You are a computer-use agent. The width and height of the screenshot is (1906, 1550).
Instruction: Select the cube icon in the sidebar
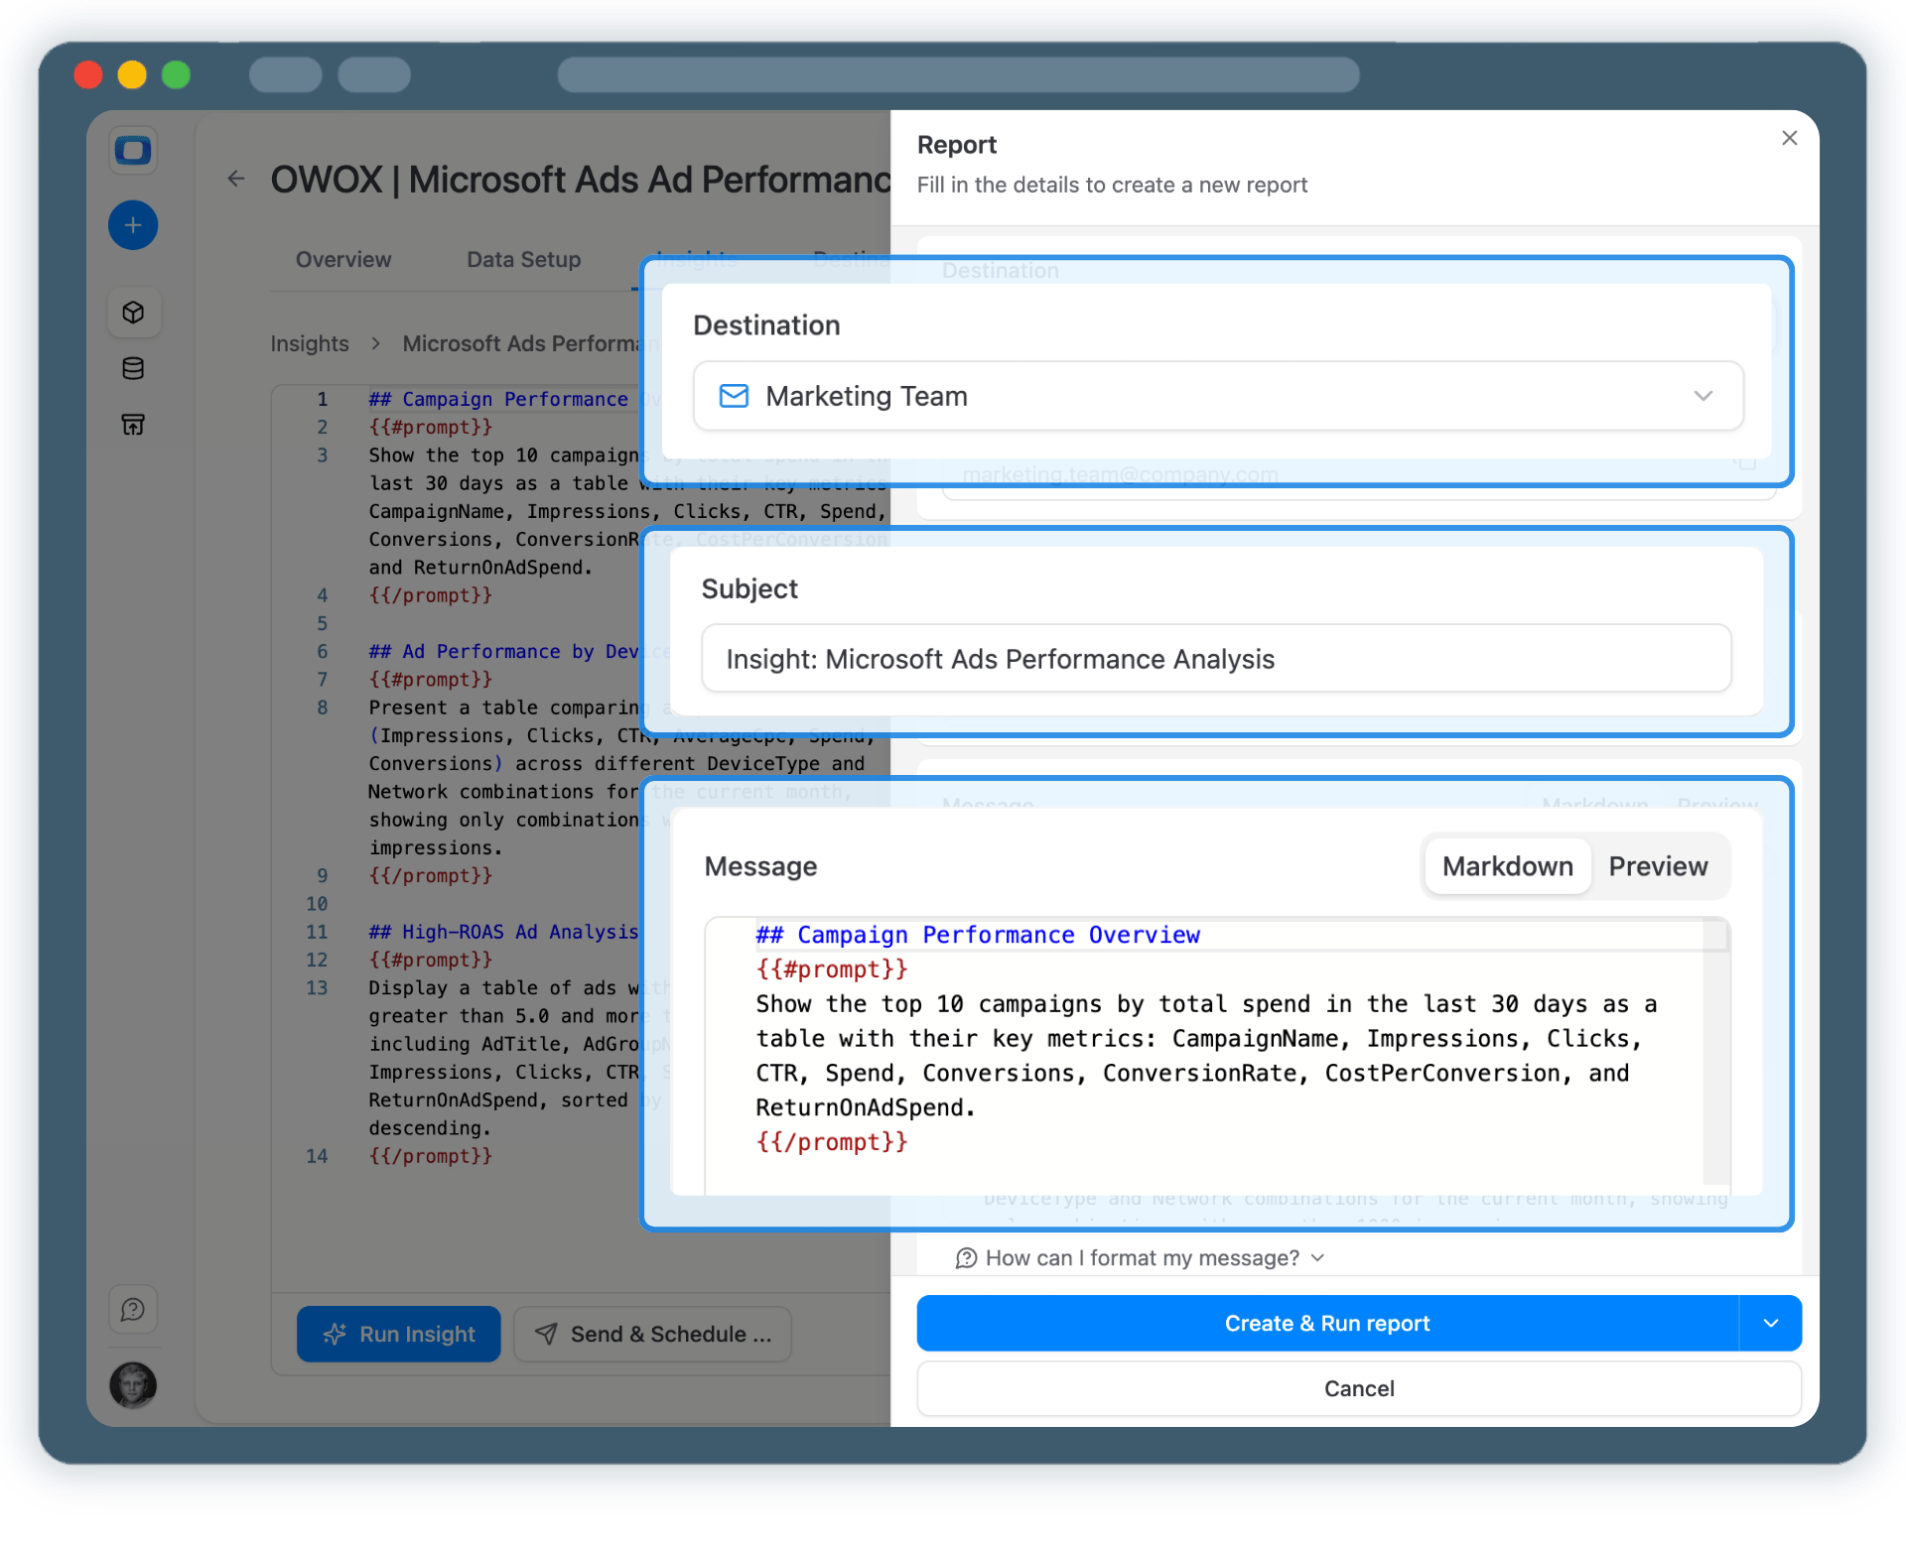click(x=133, y=312)
